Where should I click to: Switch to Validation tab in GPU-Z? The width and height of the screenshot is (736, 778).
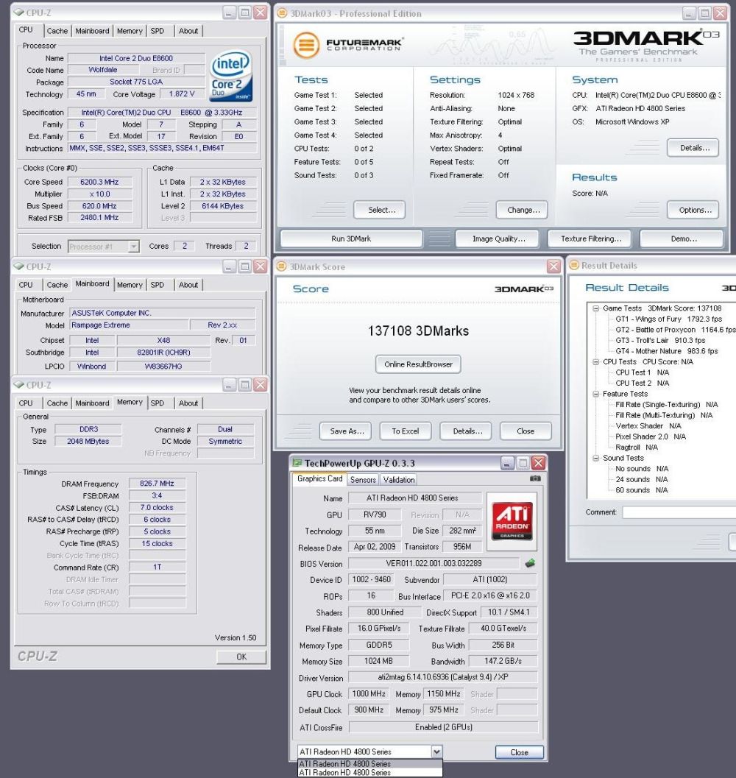(399, 480)
